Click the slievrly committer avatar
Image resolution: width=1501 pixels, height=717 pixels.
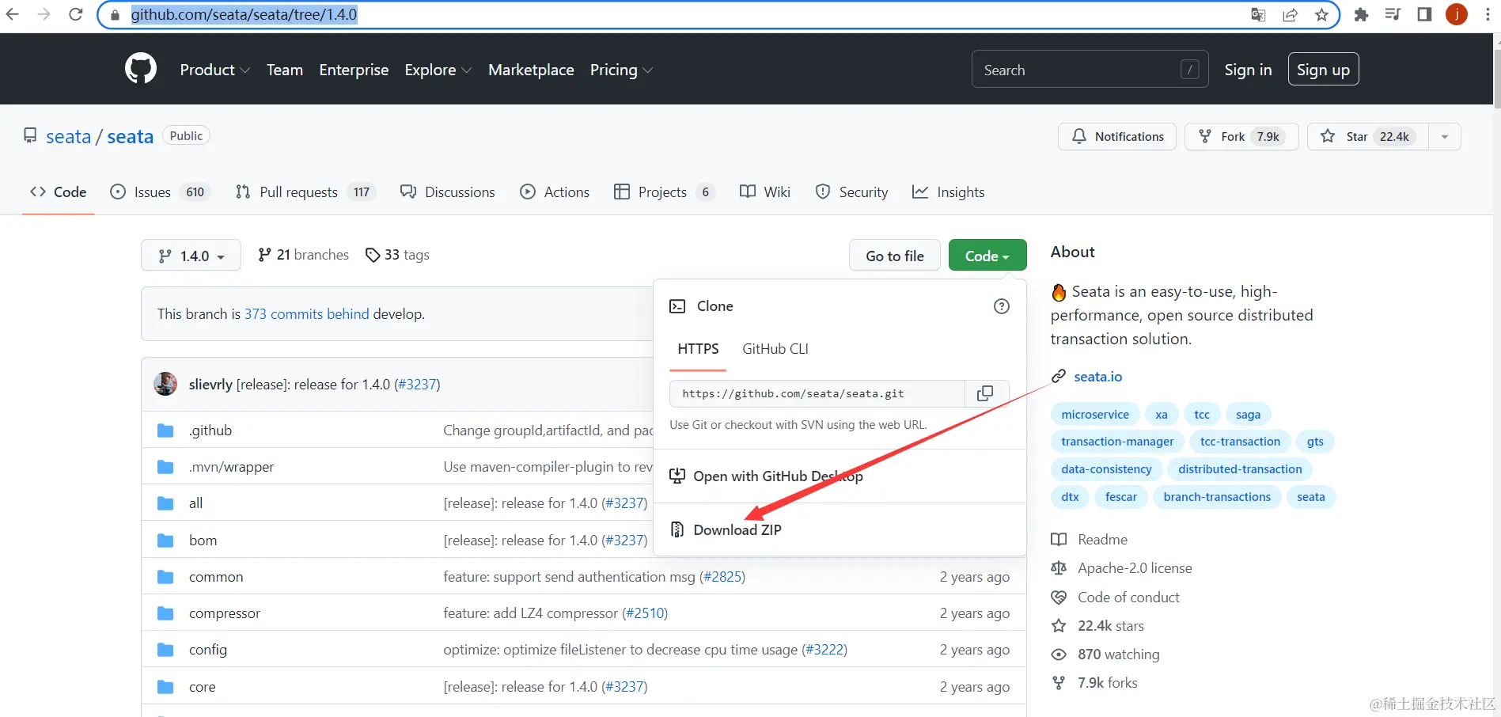coord(165,384)
